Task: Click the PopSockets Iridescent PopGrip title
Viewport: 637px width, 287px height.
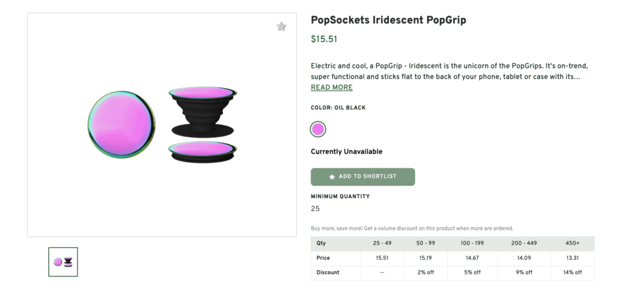Action: point(388,20)
